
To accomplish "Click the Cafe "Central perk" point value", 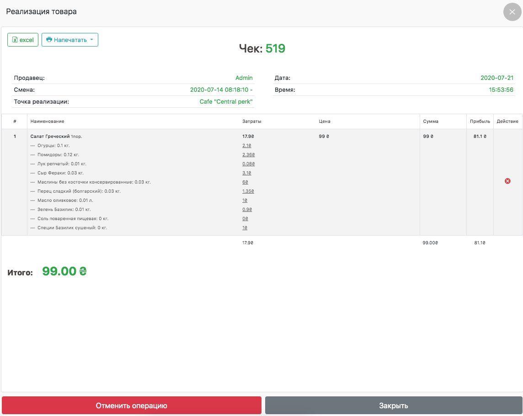I will pos(226,102).
